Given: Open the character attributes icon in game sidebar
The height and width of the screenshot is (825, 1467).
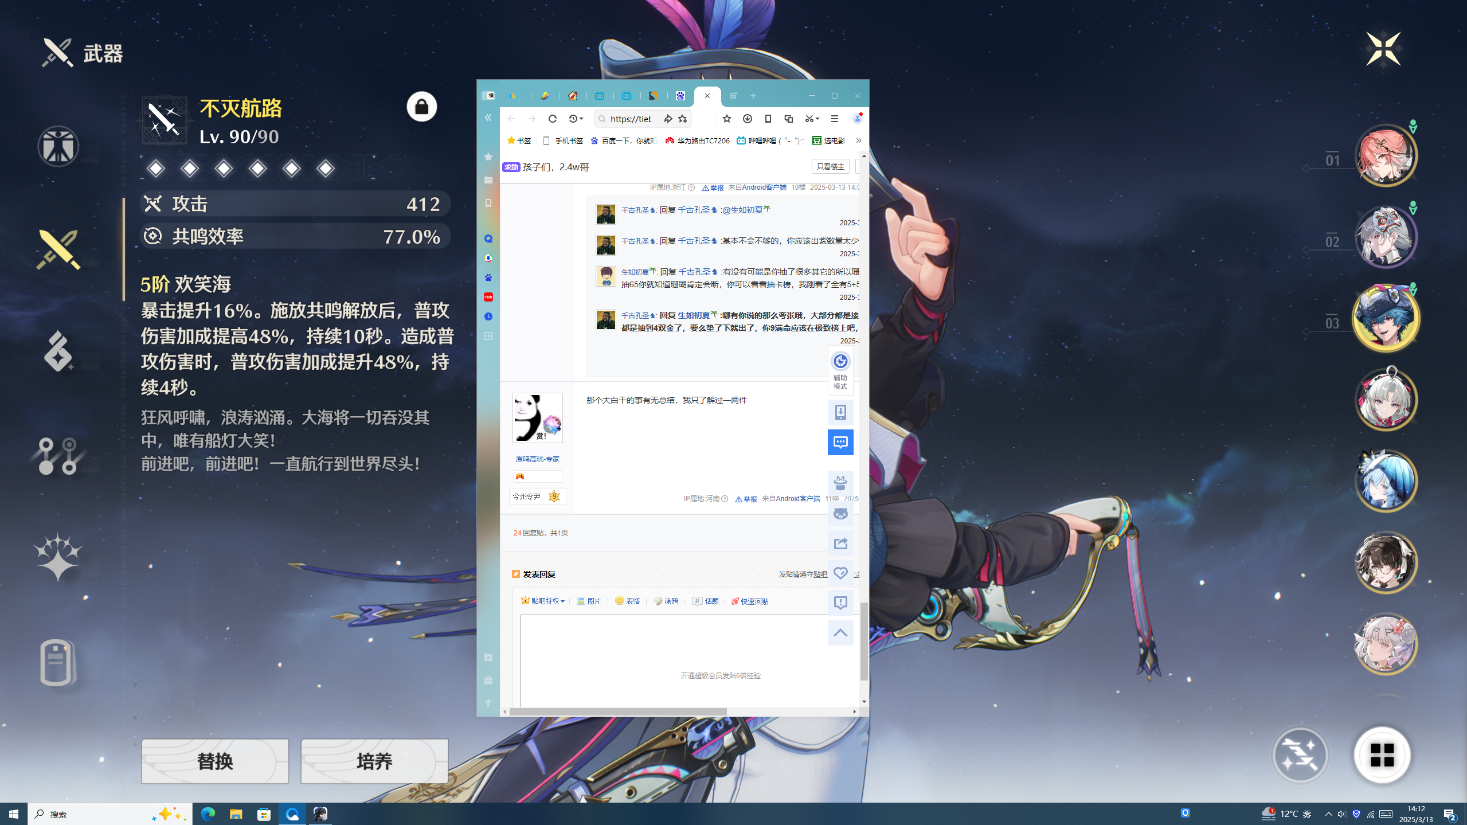Looking at the screenshot, I should point(58,146).
